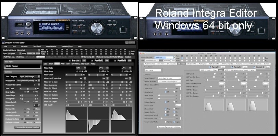Click Partial2 Filter Env Decay increase arrow in dark window
Screen dimensions: 278x136
coord(105,92)
